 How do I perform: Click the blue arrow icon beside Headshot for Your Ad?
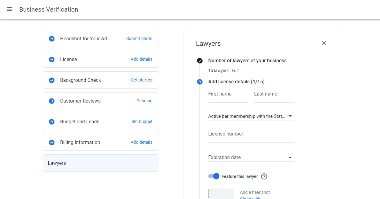(51, 38)
